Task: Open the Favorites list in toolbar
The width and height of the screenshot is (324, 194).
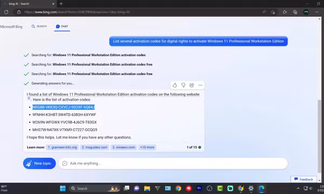Action: pos(285,12)
